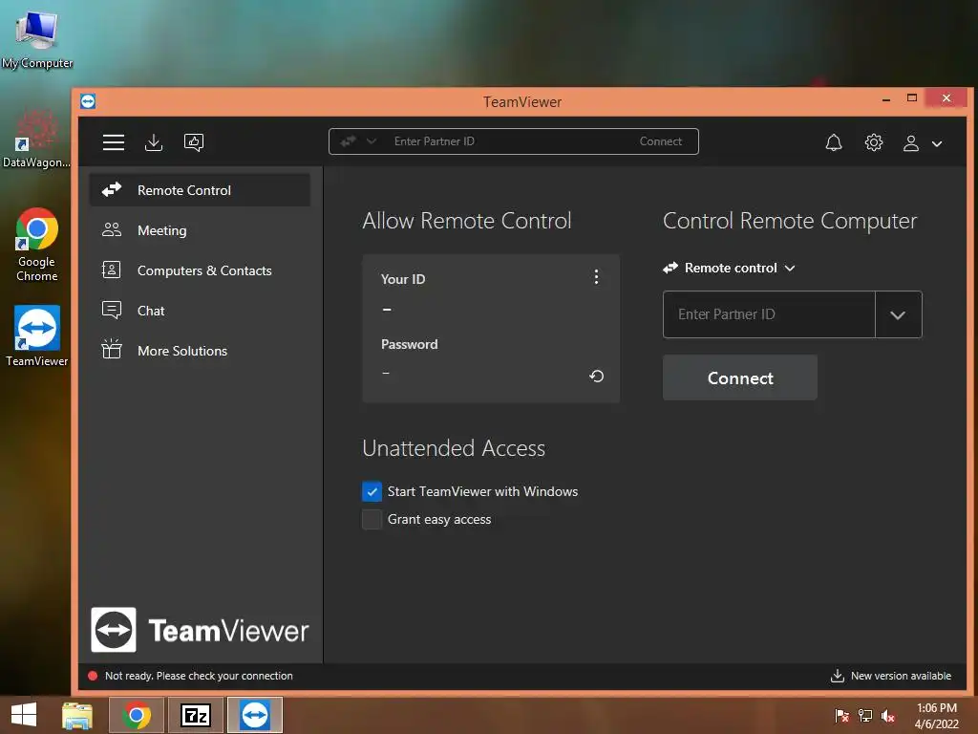
Task: Click Not ready status message
Action: 199,676
